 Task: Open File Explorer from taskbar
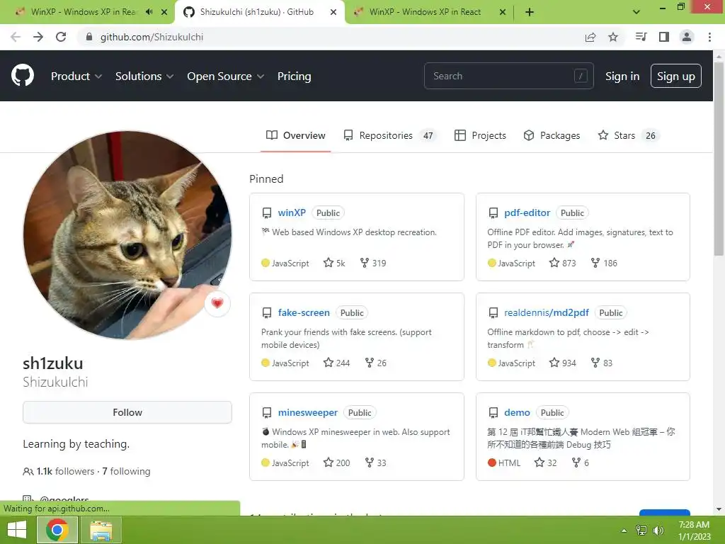coord(101,530)
